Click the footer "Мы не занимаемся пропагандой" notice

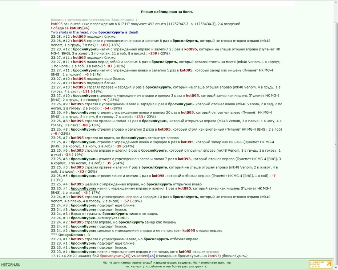coord(166,265)
